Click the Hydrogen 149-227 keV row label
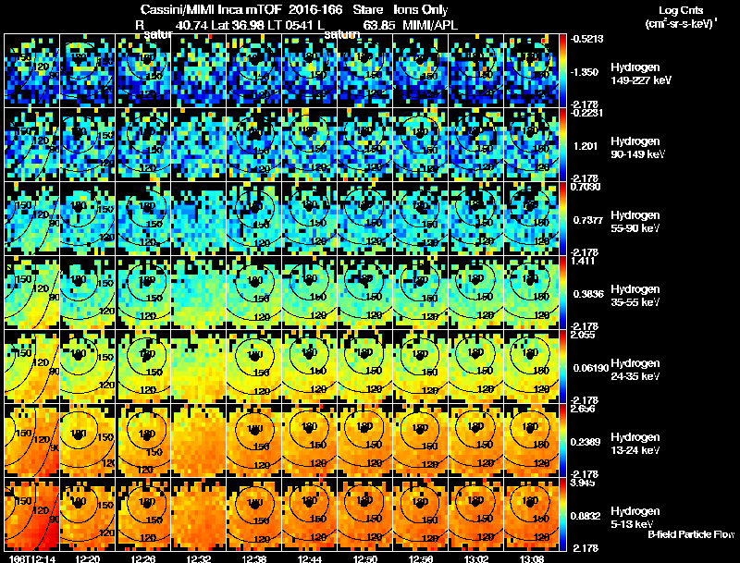Screen dimensions: 740x563 coord(640,74)
